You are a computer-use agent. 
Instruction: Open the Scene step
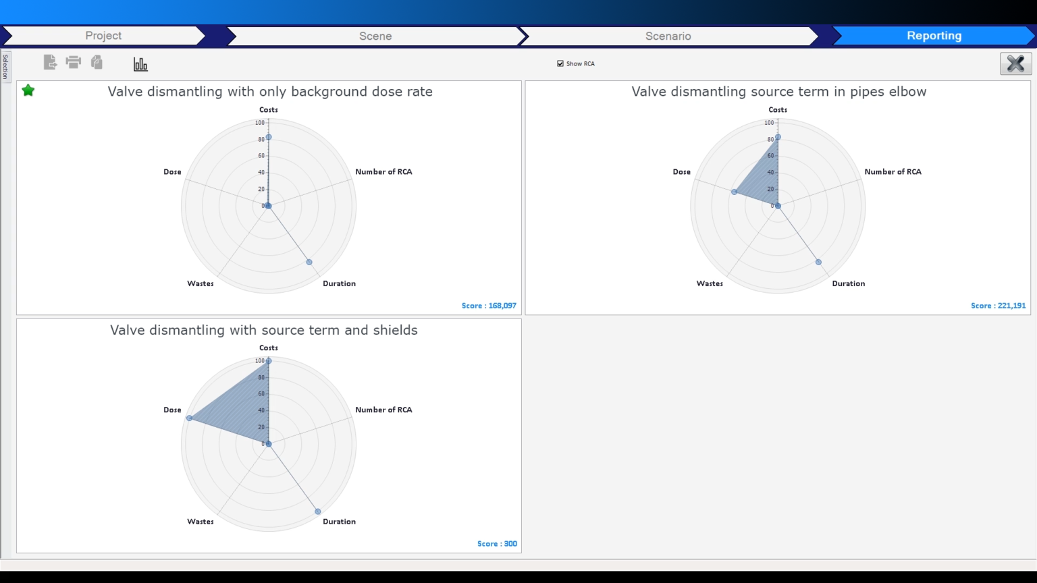coord(375,36)
